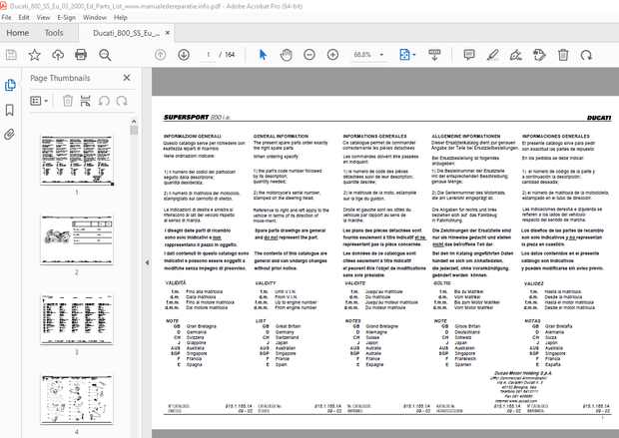Open the Page Thumbnails sidebar icon

10,85
